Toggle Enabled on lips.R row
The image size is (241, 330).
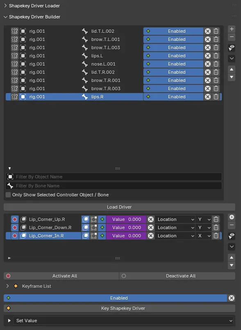click(173, 97)
